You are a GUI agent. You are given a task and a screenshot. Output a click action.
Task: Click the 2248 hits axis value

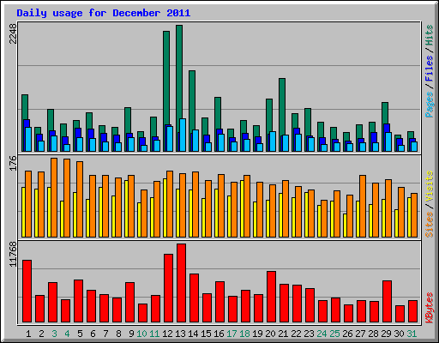point(13,33)
